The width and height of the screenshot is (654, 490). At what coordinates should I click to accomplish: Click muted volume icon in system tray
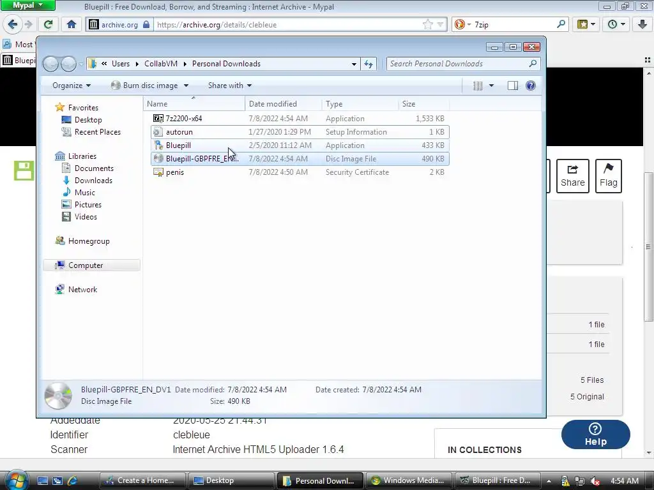tap(595, 481)
